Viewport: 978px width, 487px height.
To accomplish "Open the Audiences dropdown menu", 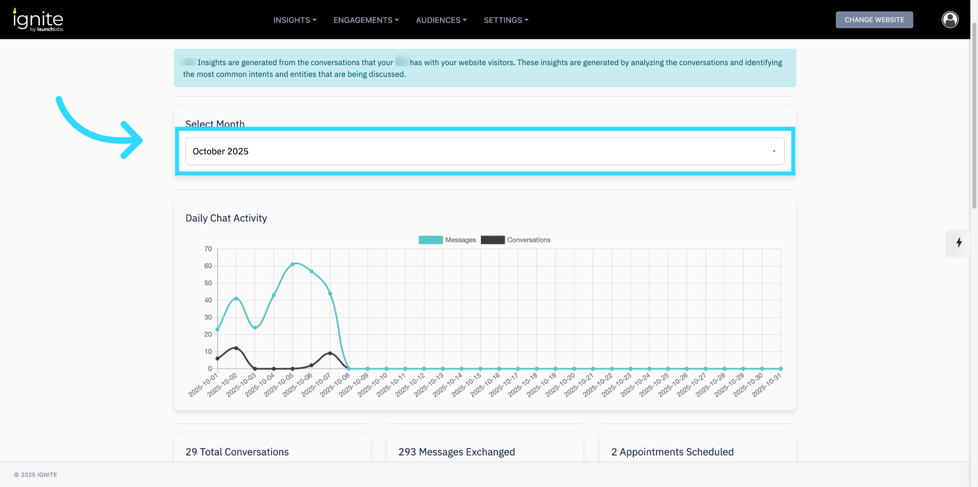I will tap(441, 20).
